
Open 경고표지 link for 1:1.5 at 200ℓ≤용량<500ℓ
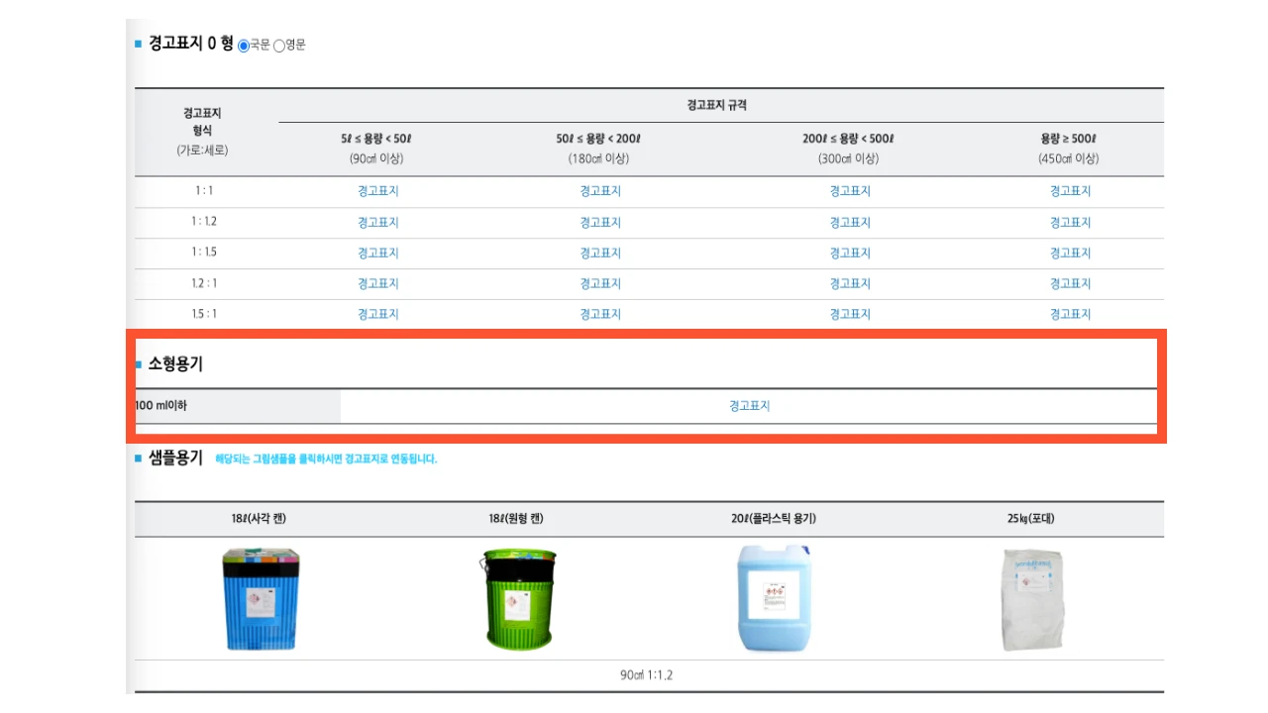850,253
